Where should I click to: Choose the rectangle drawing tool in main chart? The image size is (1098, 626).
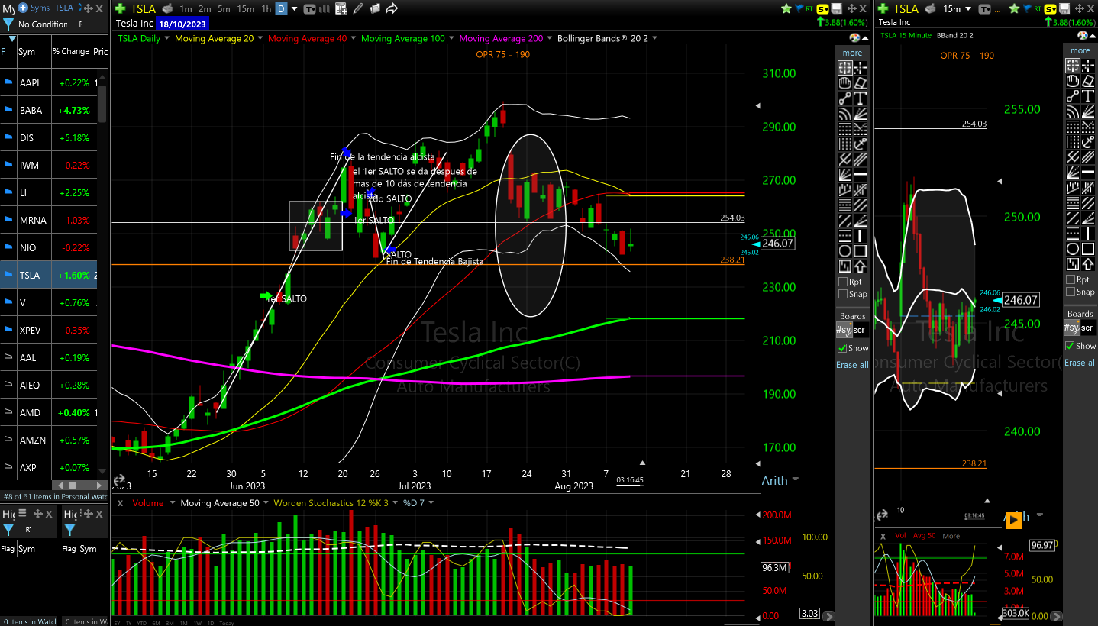[x=861, y=251]
